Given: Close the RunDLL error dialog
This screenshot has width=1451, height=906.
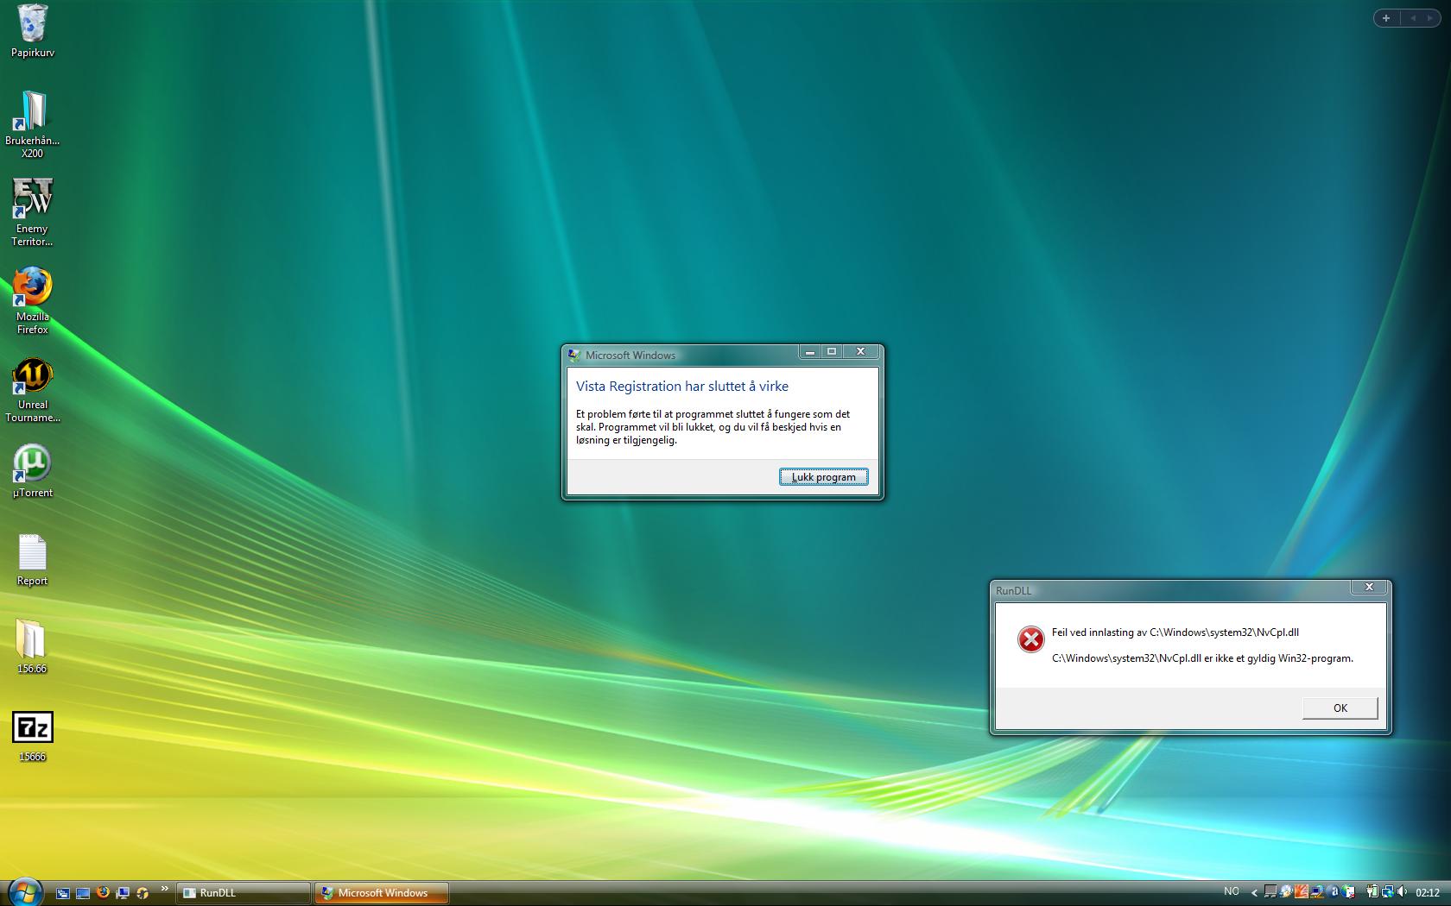Looking at the screenshot, I should tap(1369, 588).
